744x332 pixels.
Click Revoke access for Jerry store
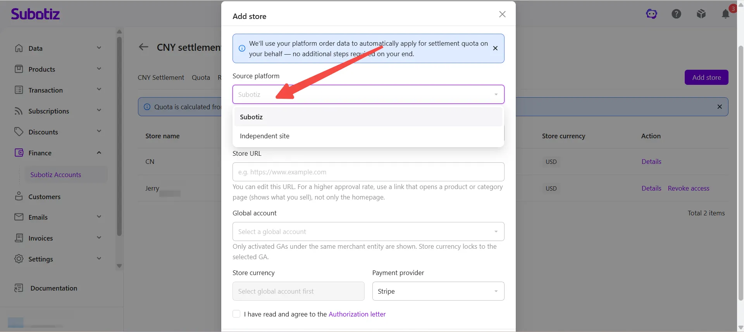(689, 188)
